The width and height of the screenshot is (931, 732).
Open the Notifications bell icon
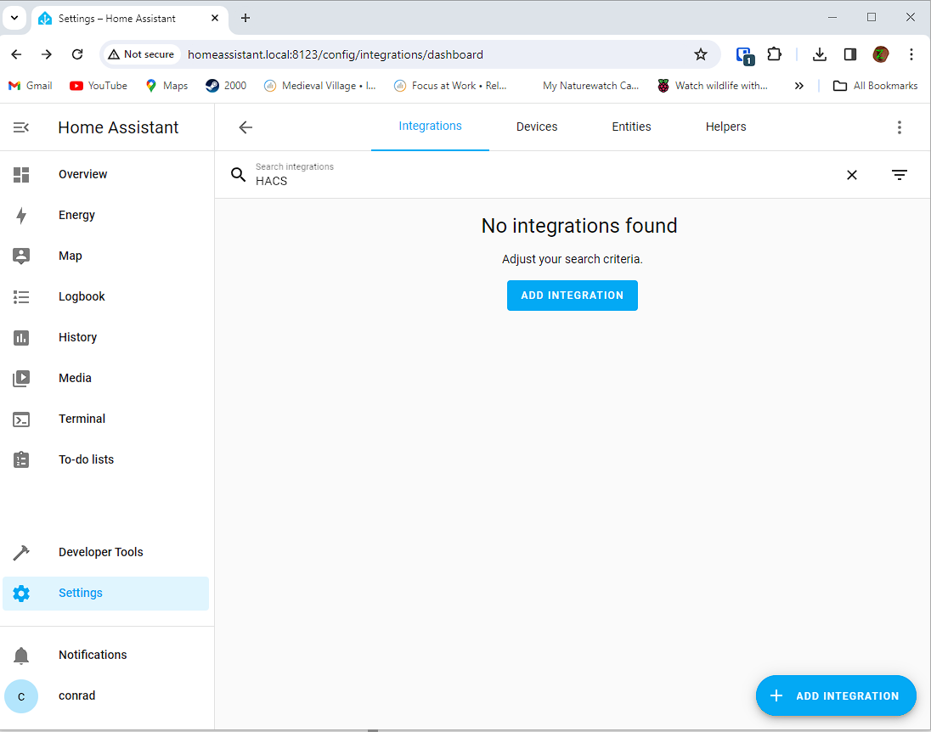point(21,655)
